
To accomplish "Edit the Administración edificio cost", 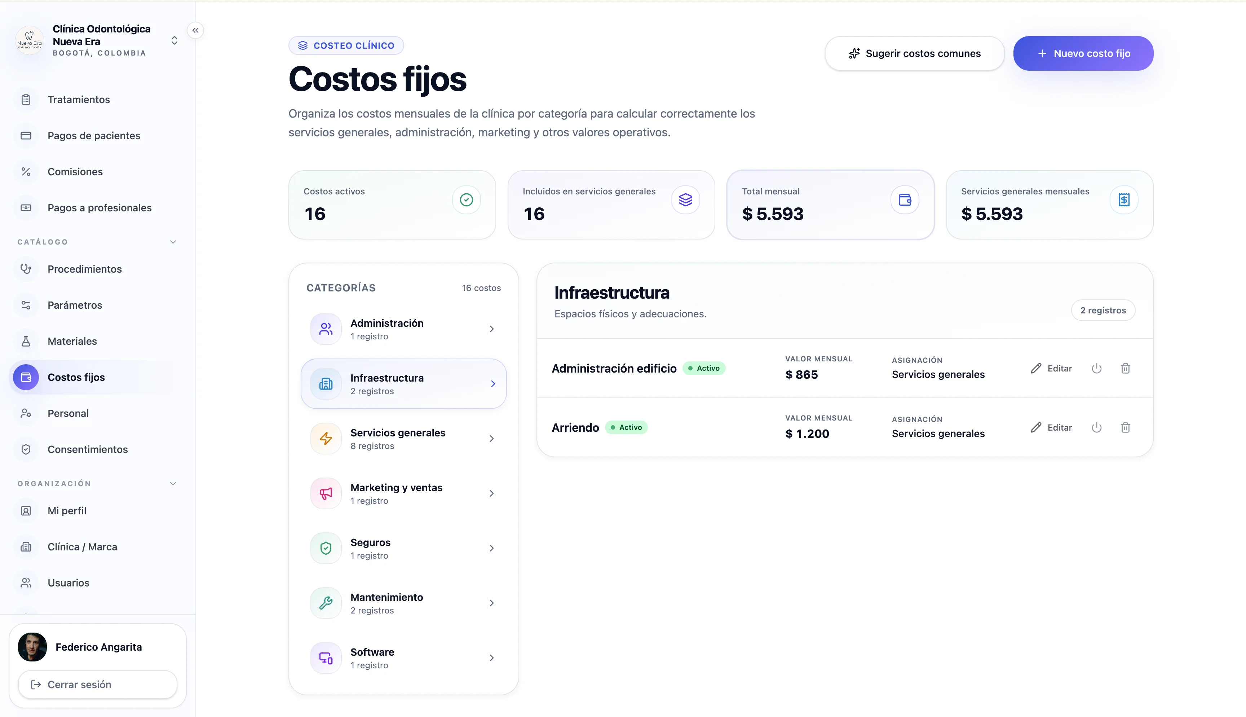I will pyautogui.click(x=1051, y=368).
